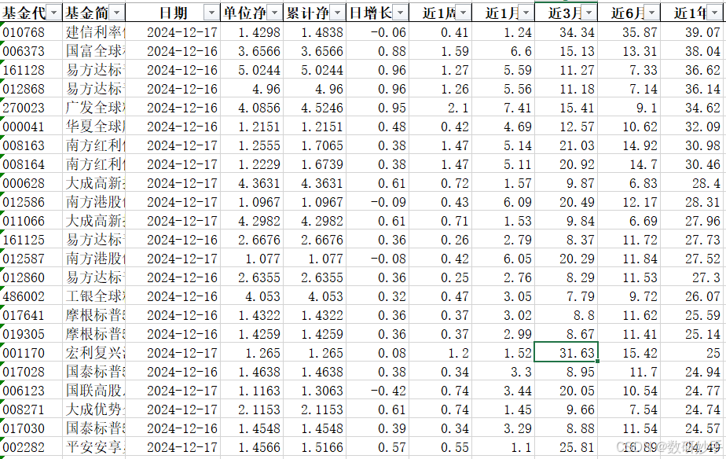This screenshot has width=726, height=459.
Task: Select fund code cell 008163
Action: pos(31,145)
